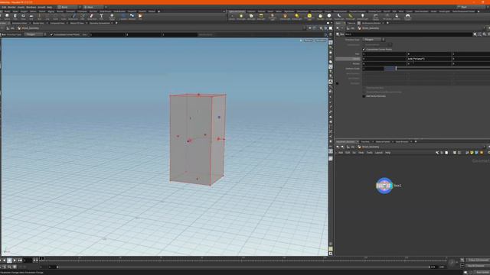Screen dimensions: 490x275
Task: Add a Camera from the shelf
Action: (232, 17)
